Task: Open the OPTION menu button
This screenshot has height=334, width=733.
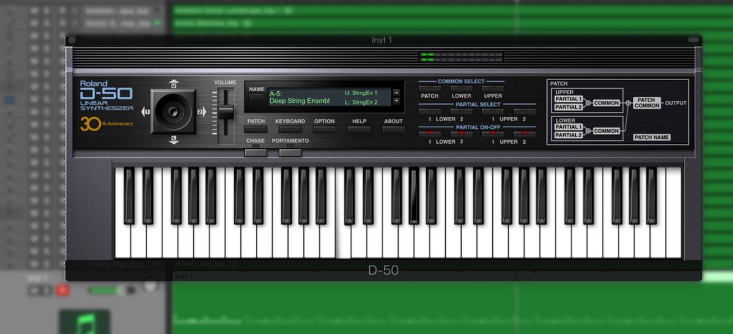Action: pos(324,129)
